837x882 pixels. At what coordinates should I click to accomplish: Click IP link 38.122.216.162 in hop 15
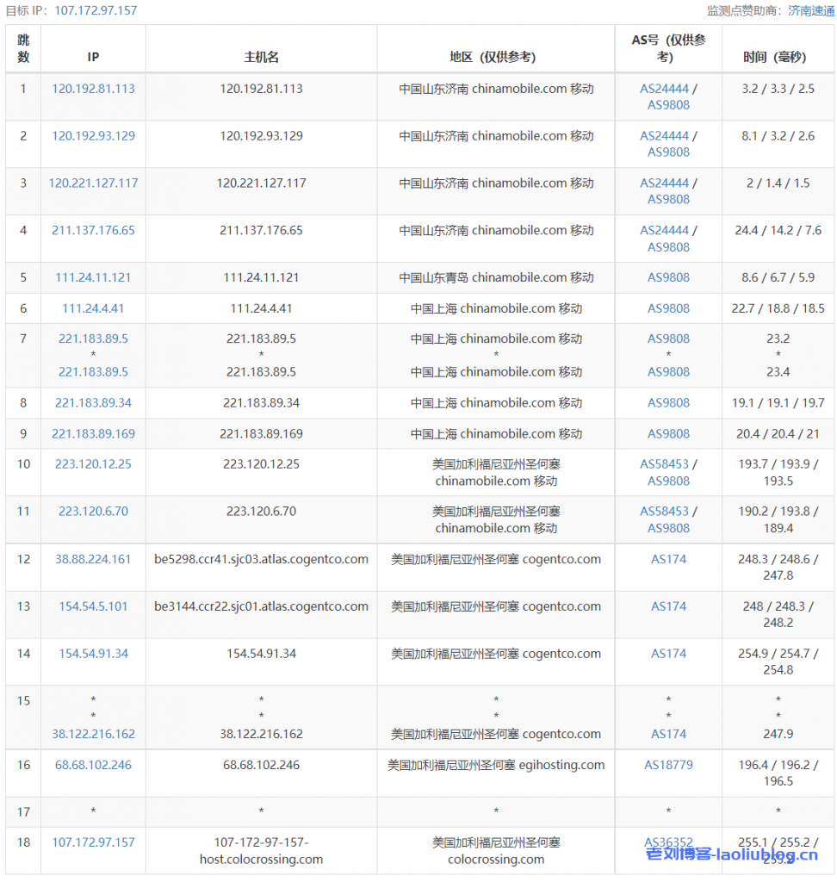tap(92, 734)
